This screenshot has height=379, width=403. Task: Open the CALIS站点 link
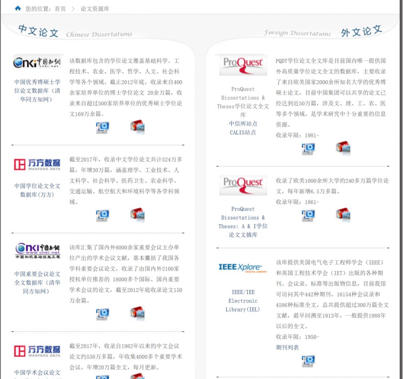[x=243, y=132]
